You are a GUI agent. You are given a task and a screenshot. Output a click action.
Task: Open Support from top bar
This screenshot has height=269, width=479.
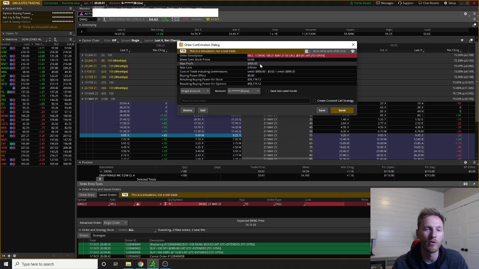click(406, 3)
